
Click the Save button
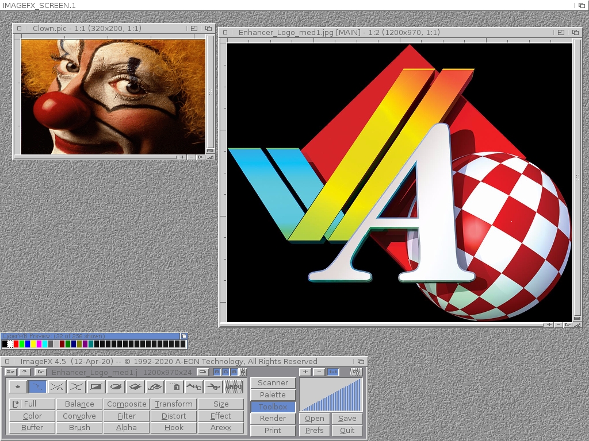coord(347,419)
